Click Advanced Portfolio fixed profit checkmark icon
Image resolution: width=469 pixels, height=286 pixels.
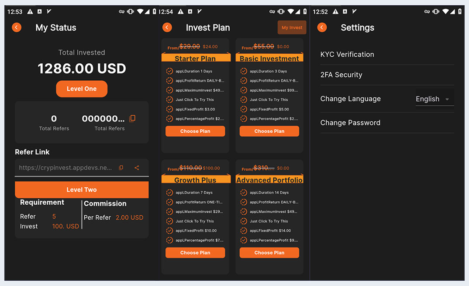pyautogui.click(x=244, y=231)
